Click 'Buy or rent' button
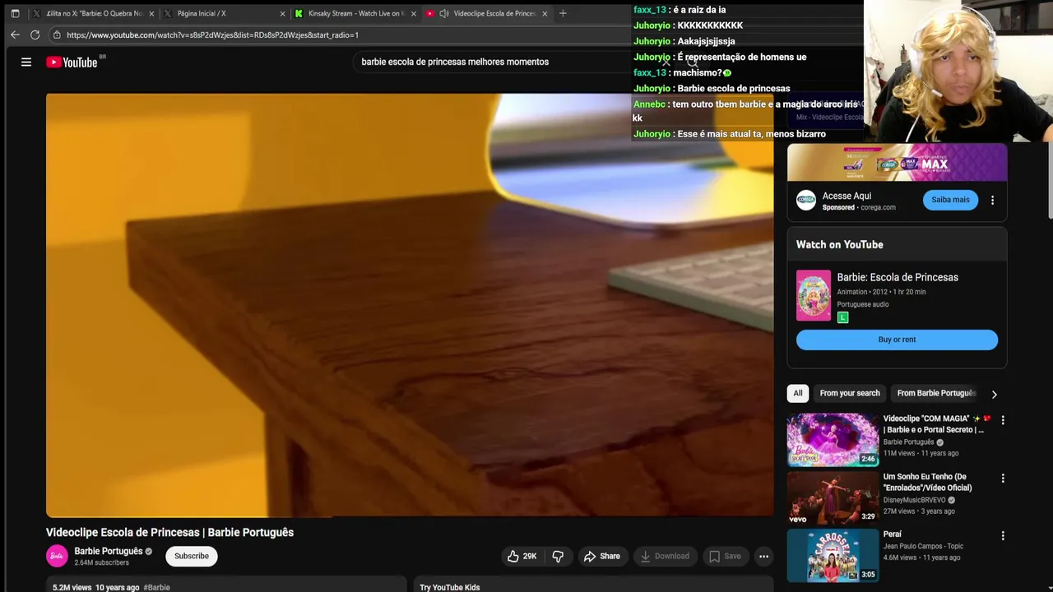 tap(897, 340)
